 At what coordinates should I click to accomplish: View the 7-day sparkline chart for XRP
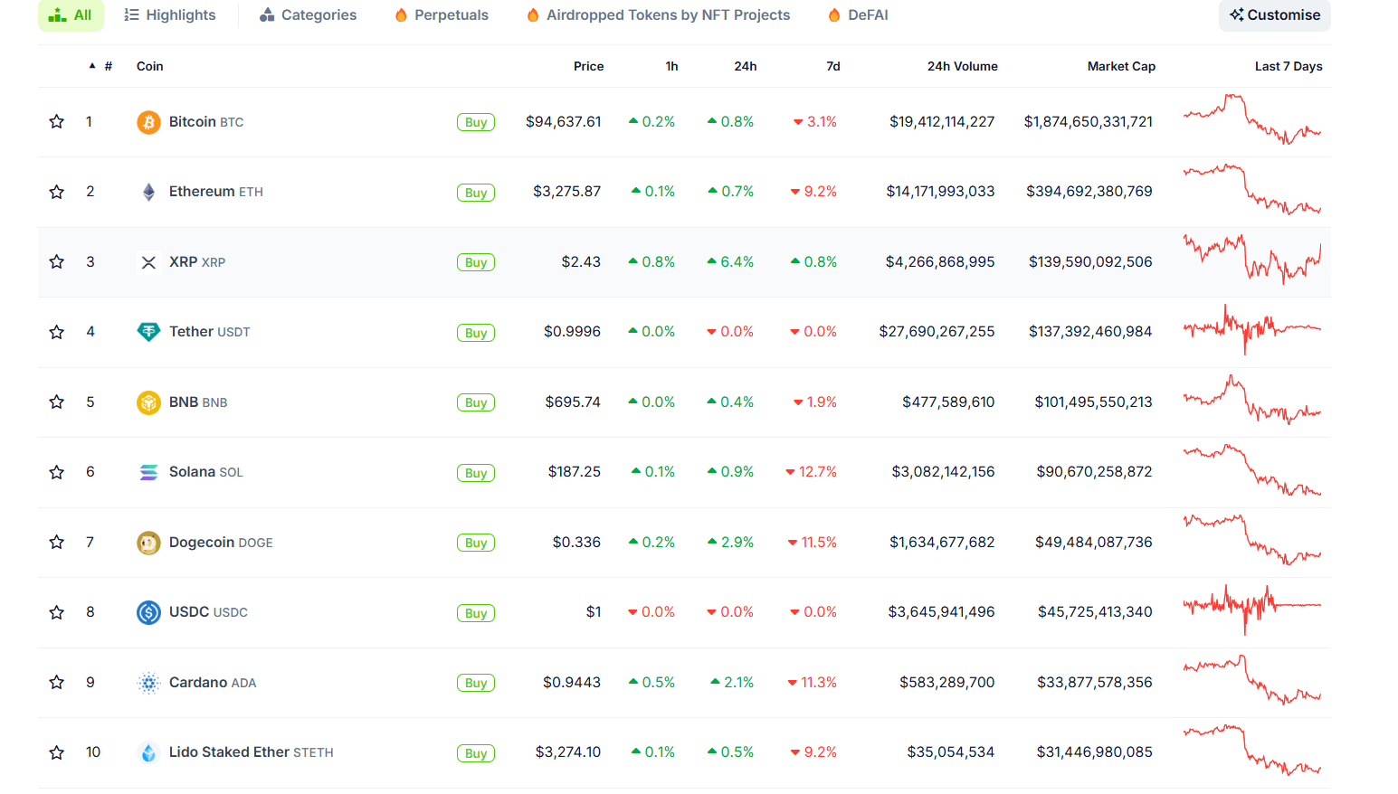click(1252, 261)
